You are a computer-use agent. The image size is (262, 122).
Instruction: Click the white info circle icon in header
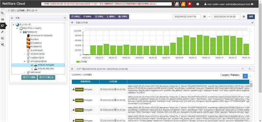[198, 4]
